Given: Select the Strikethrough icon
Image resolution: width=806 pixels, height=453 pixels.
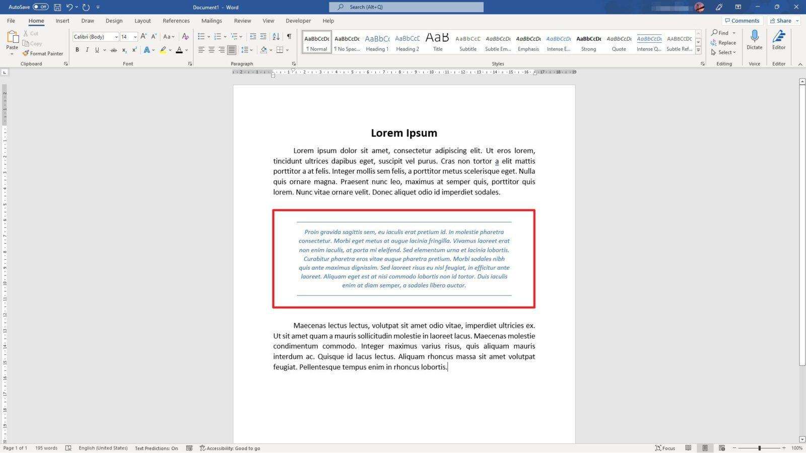Looking at the screenshot, I should coord(114,49).
